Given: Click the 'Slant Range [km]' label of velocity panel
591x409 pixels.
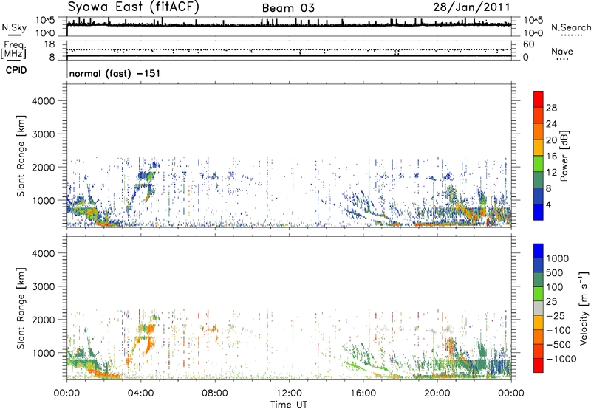Looking at the screenshot, I should pos(21,309).
